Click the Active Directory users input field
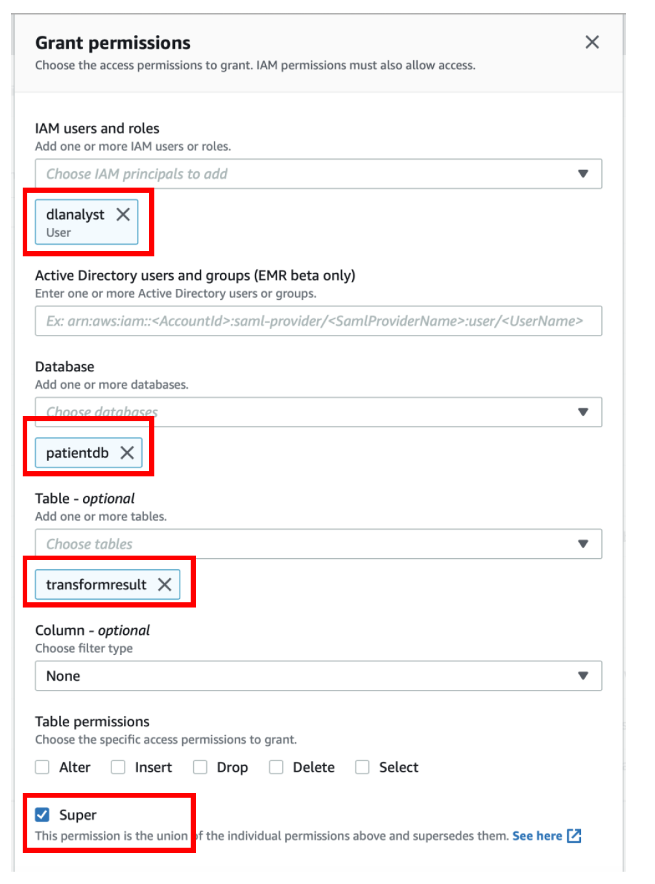This screenshot has width=655, height=884. click(318, 321)
